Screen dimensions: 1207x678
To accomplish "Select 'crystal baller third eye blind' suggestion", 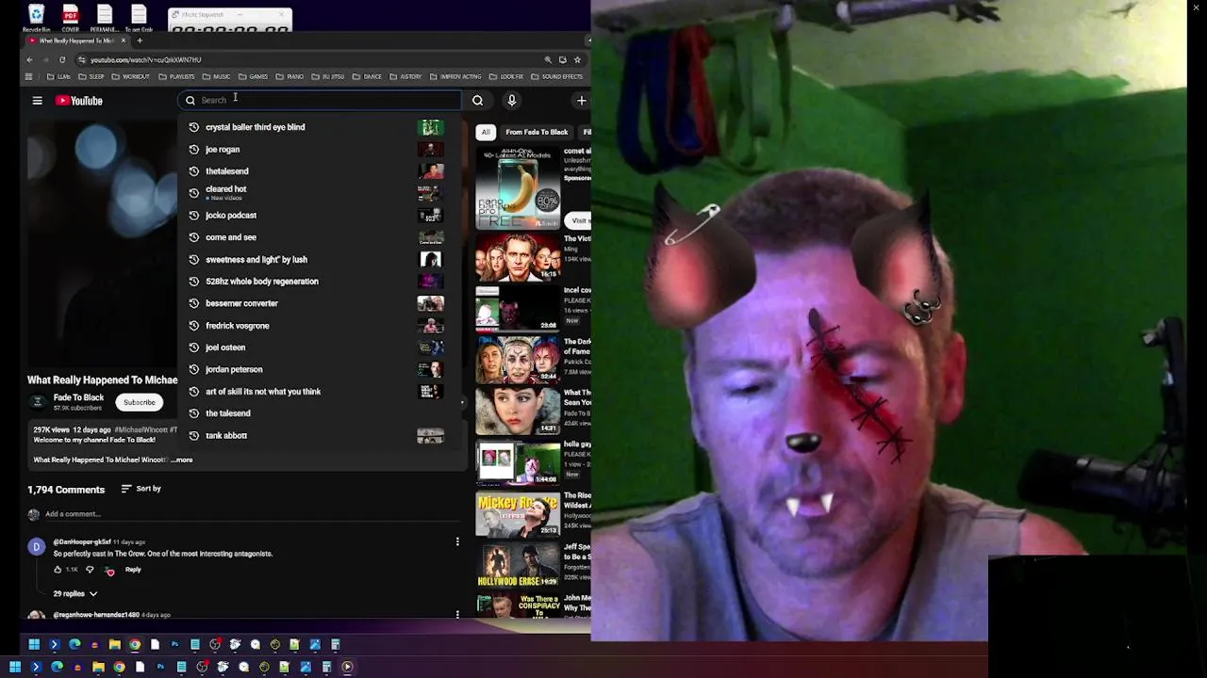I will [317, 127].
